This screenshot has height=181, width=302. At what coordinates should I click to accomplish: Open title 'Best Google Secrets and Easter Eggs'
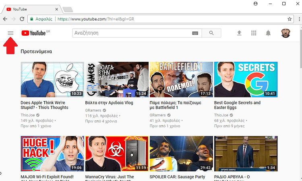[x=237, y=105]
